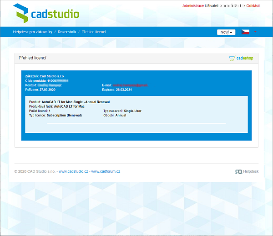The width and height of the screenshot is (273, 236).
Task: Click the Přehled licencí panel heading
Action: (x=32, y=58)
